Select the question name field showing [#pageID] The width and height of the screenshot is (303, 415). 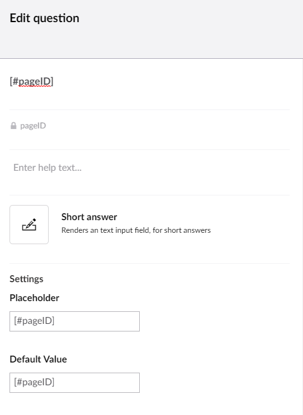[149, 82]
